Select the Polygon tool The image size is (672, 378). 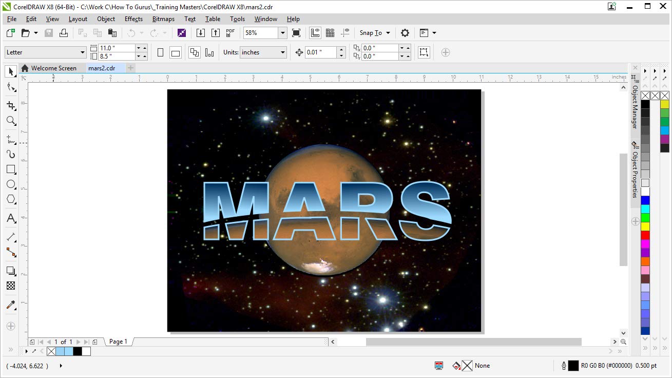coord(11,199)
